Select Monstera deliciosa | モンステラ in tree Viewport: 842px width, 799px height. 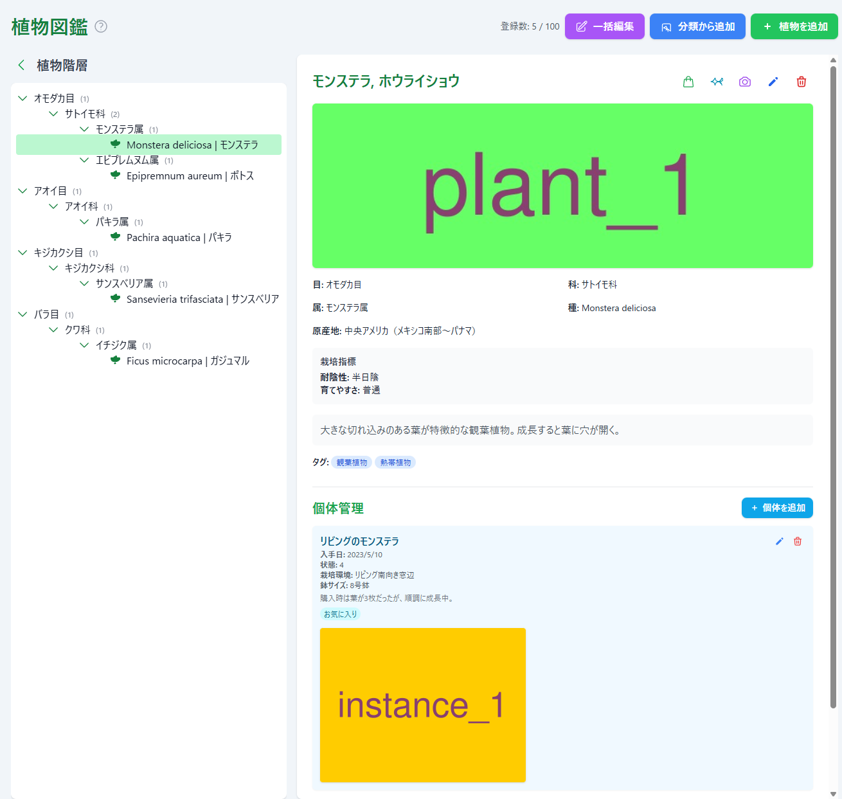tap(148, 145)
